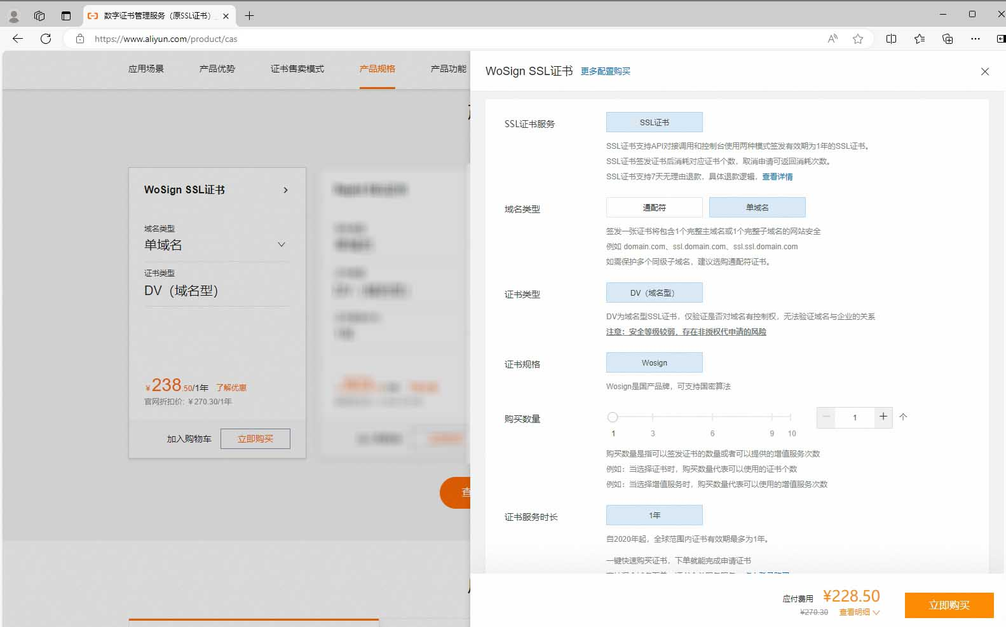View site information lock icon
Screen dimensions: 1006x627
[80, 39]
